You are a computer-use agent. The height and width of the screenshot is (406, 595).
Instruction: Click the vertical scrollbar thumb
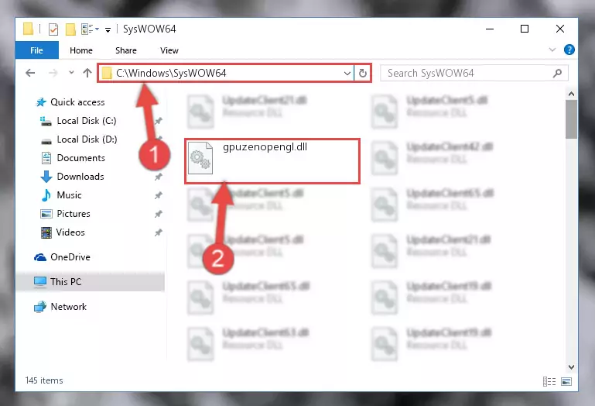(x=571, y=119)
